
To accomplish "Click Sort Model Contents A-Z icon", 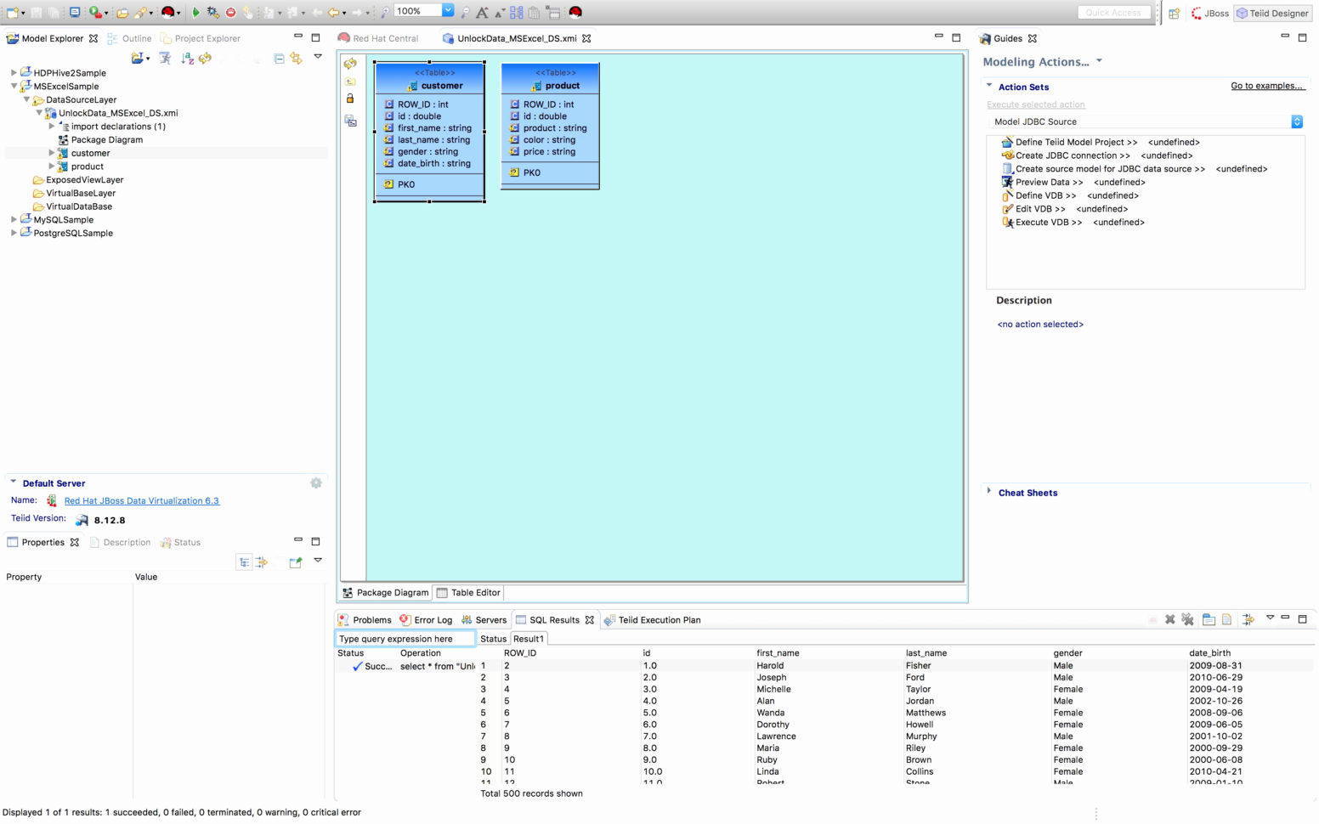I will 187,59.
